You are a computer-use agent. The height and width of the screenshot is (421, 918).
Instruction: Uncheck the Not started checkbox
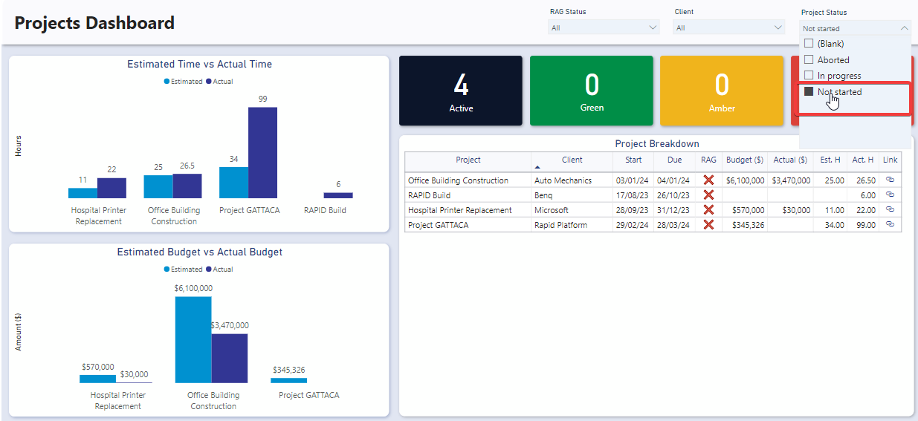coord(809,91)
